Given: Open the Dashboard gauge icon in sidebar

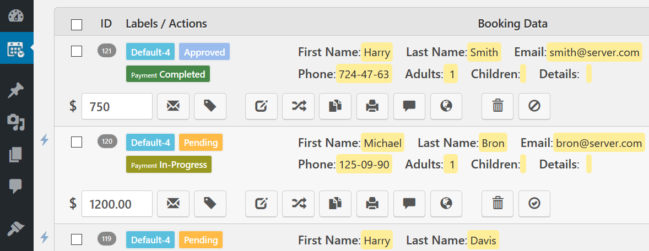Looking at the screenshot, I should (16, 15).
